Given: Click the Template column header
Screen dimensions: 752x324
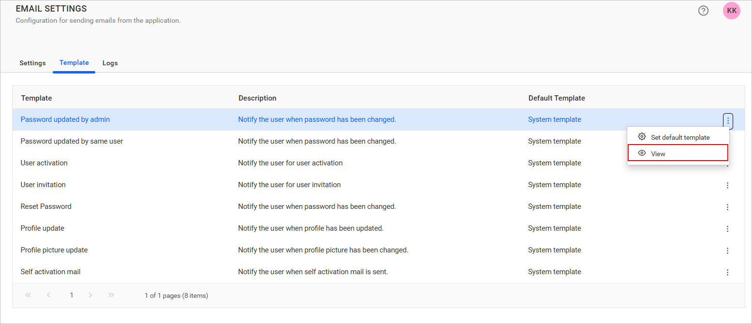Looking at the screenshot, I should tap(36, 98).
